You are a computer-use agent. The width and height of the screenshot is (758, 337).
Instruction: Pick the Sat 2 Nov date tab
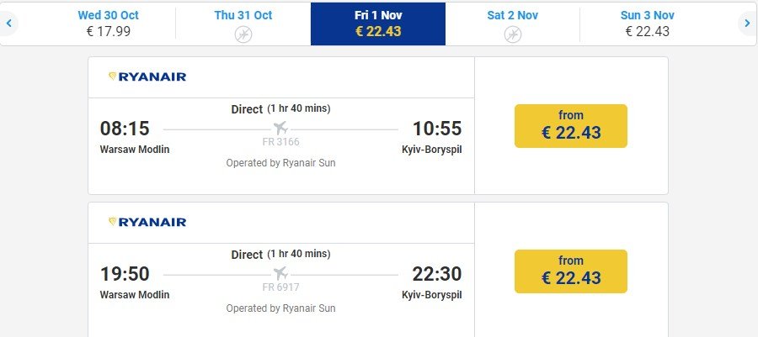[512, 24]
